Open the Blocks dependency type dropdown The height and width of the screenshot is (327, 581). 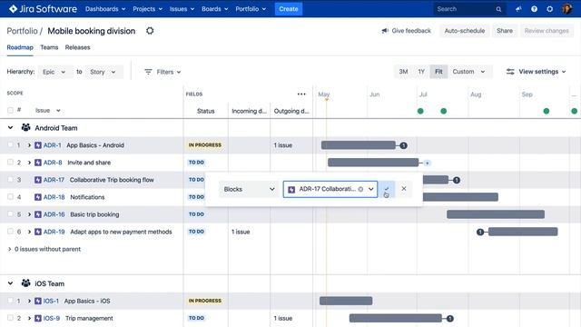(248, 189)
